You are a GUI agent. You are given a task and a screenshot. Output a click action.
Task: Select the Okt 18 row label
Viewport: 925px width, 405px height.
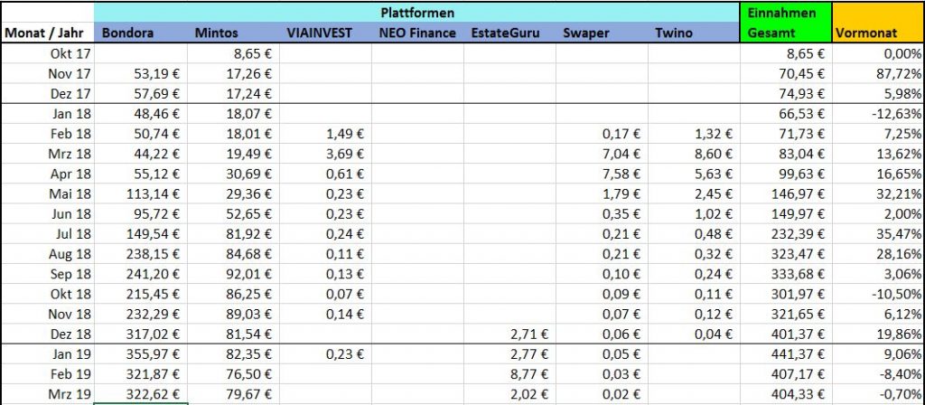[x=47, y=294]
